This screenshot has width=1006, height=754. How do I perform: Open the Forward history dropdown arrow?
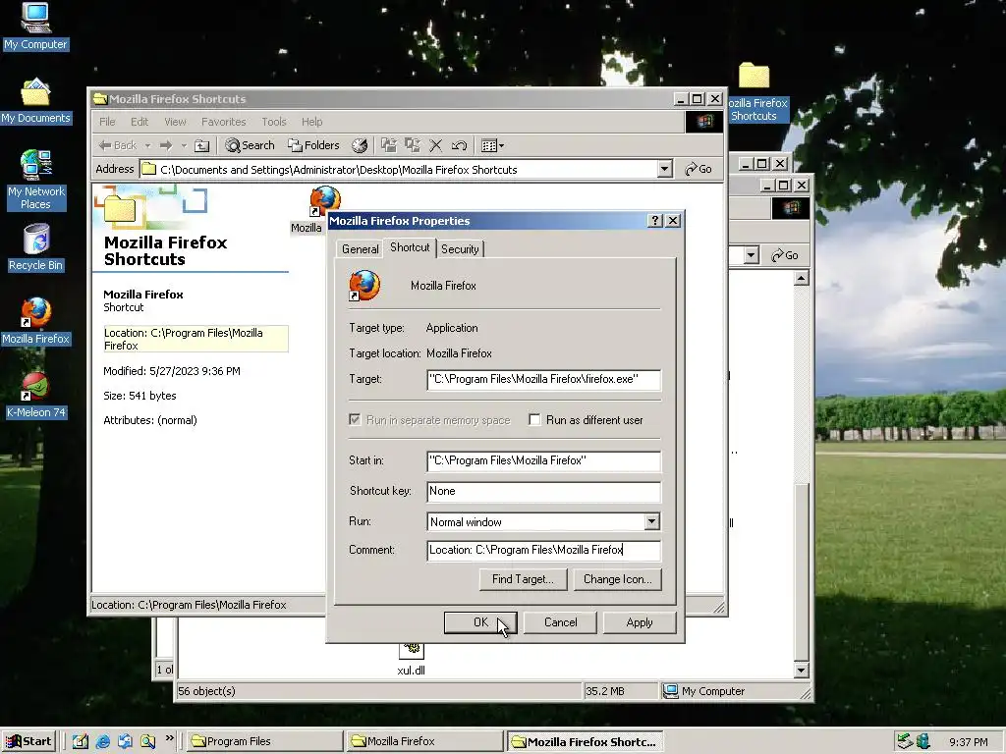184,145
